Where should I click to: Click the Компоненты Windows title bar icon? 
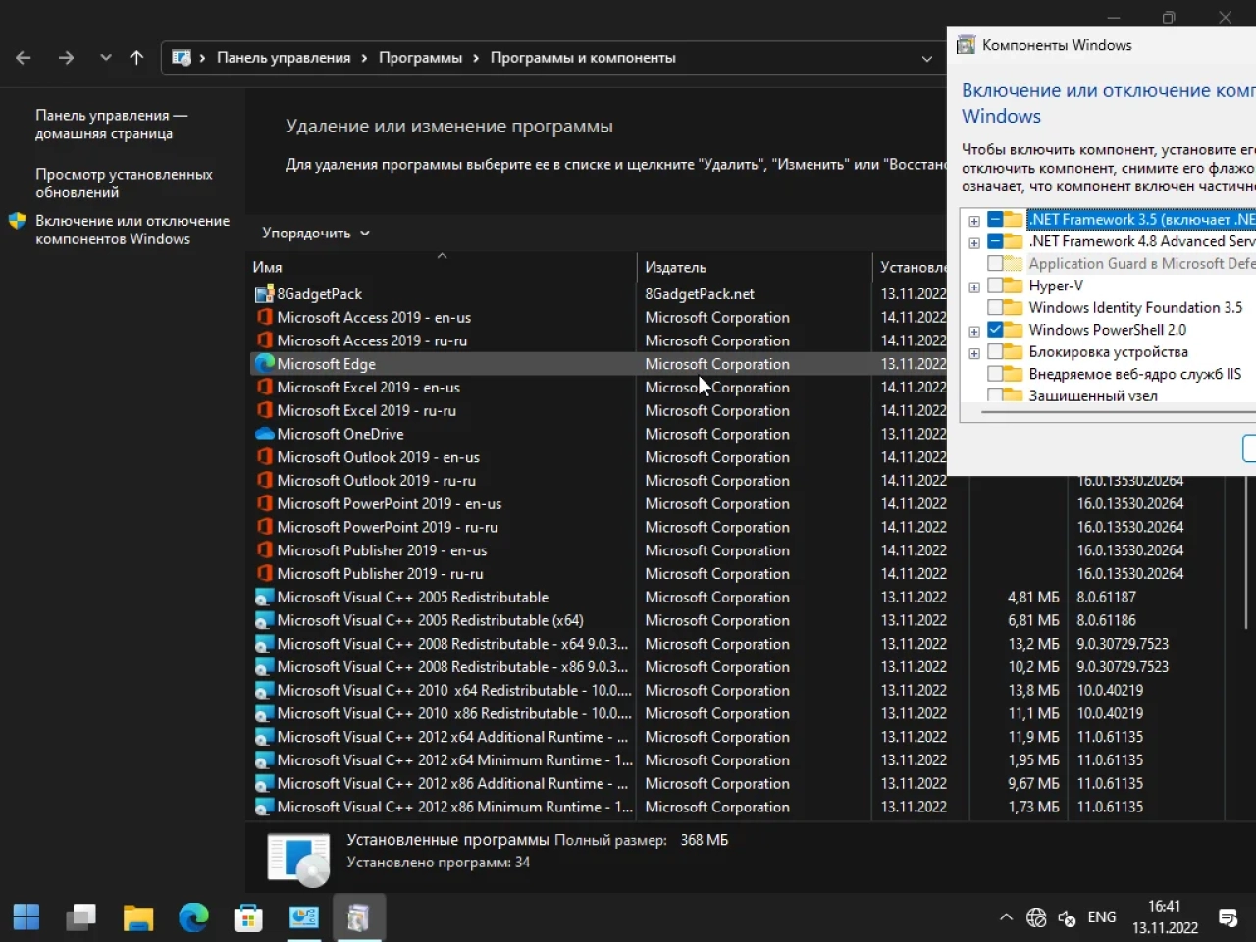966,45
